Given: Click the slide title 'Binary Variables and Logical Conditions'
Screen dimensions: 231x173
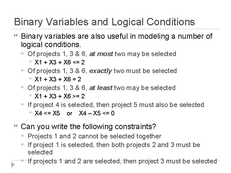Looking at the screenshot, I should pyautogui.click(x=105, y=22).
